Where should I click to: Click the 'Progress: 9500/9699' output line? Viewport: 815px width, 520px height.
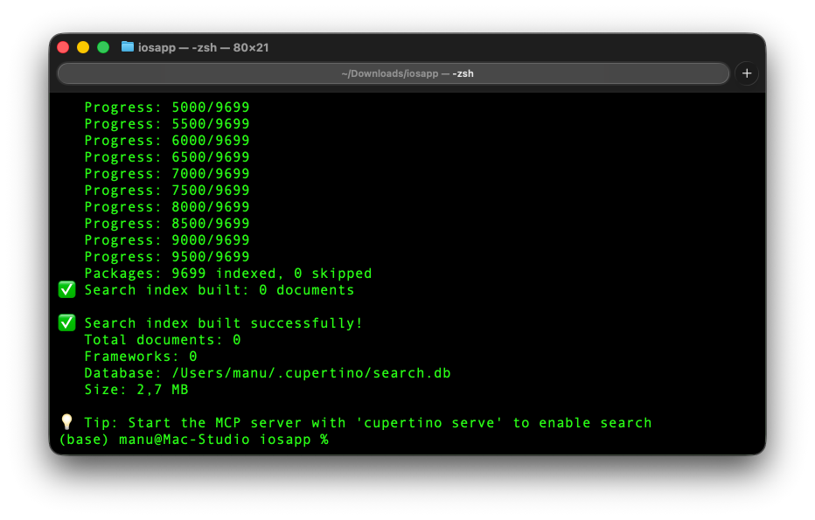[x=166, y=257]
